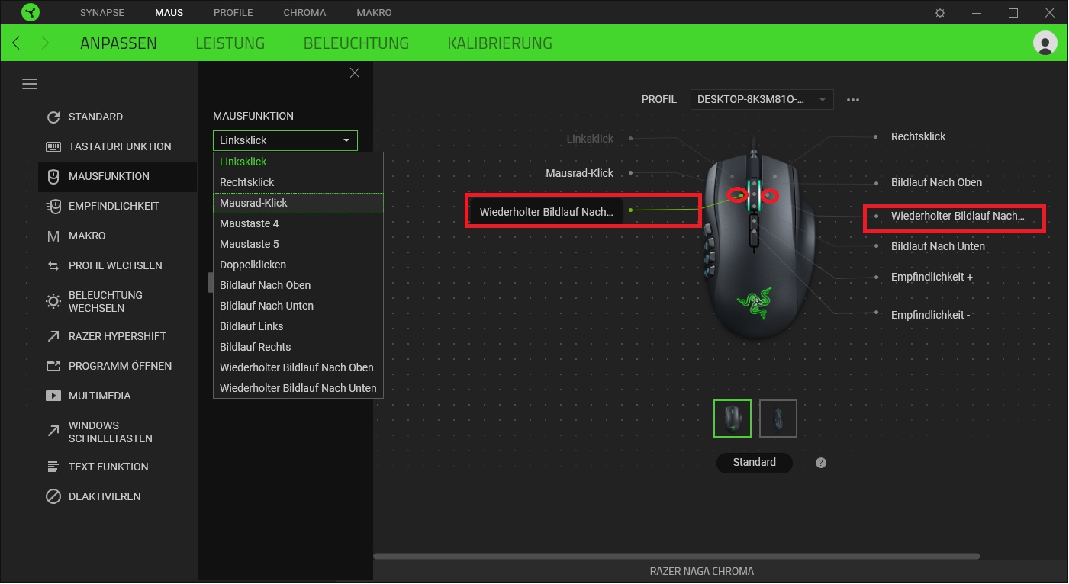
Task: Click the mouse icon for Mausfunktion
Action: (53, 176)
